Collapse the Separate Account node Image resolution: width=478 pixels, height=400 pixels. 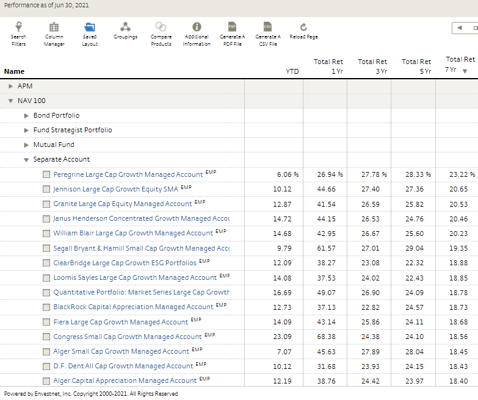tap(26, 160)
